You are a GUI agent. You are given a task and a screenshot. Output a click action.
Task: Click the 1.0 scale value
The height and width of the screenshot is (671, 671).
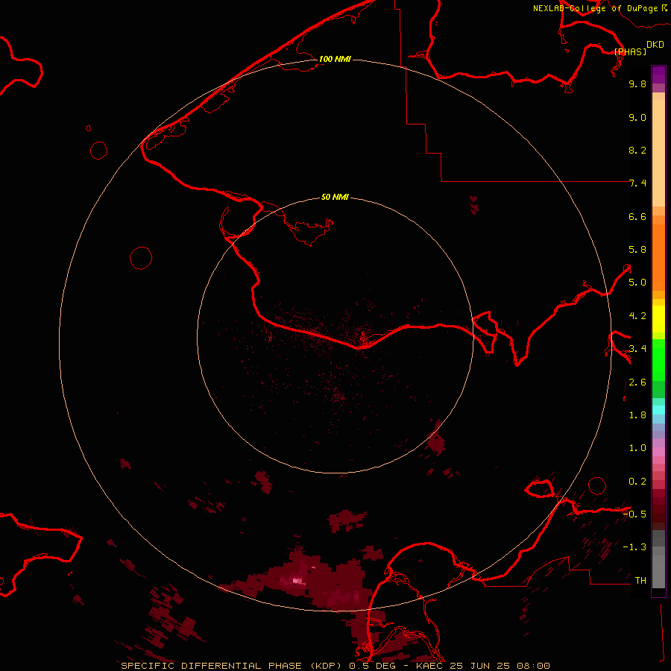[637, 449]
